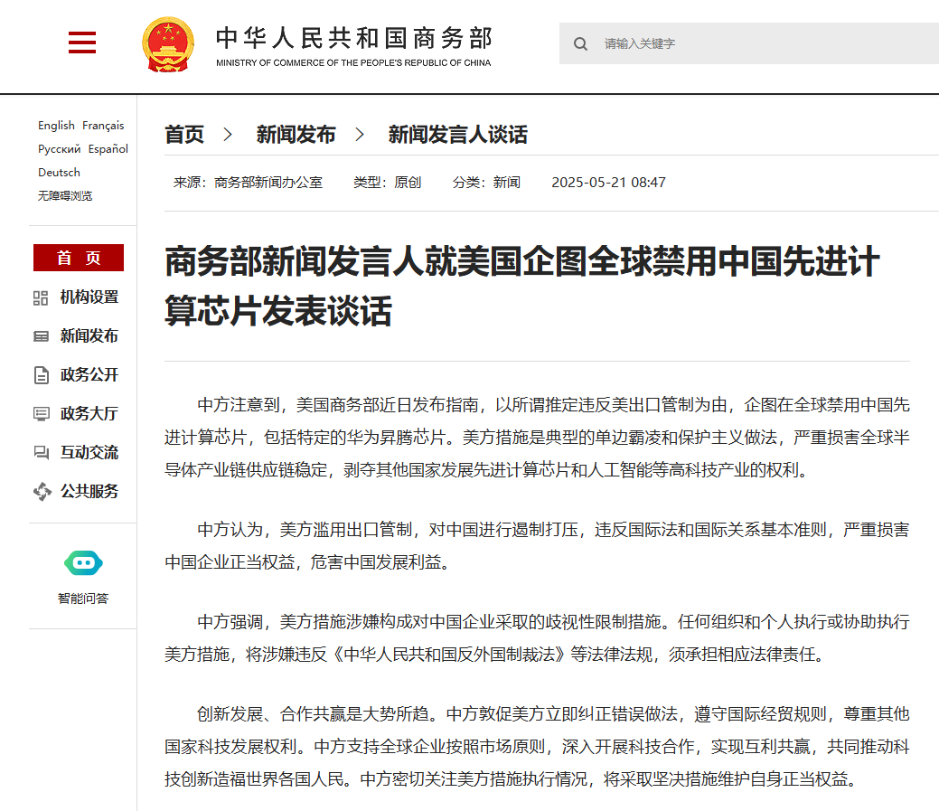This screenshot has width=939, height=811.
Task: Click the chevron after breadcrumb 新闻发布
Action: pos(360,134)
